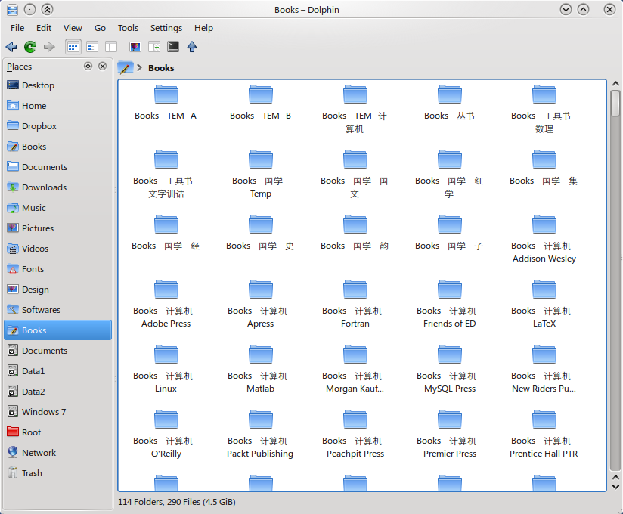Undock the Places panel

point(88,66)
